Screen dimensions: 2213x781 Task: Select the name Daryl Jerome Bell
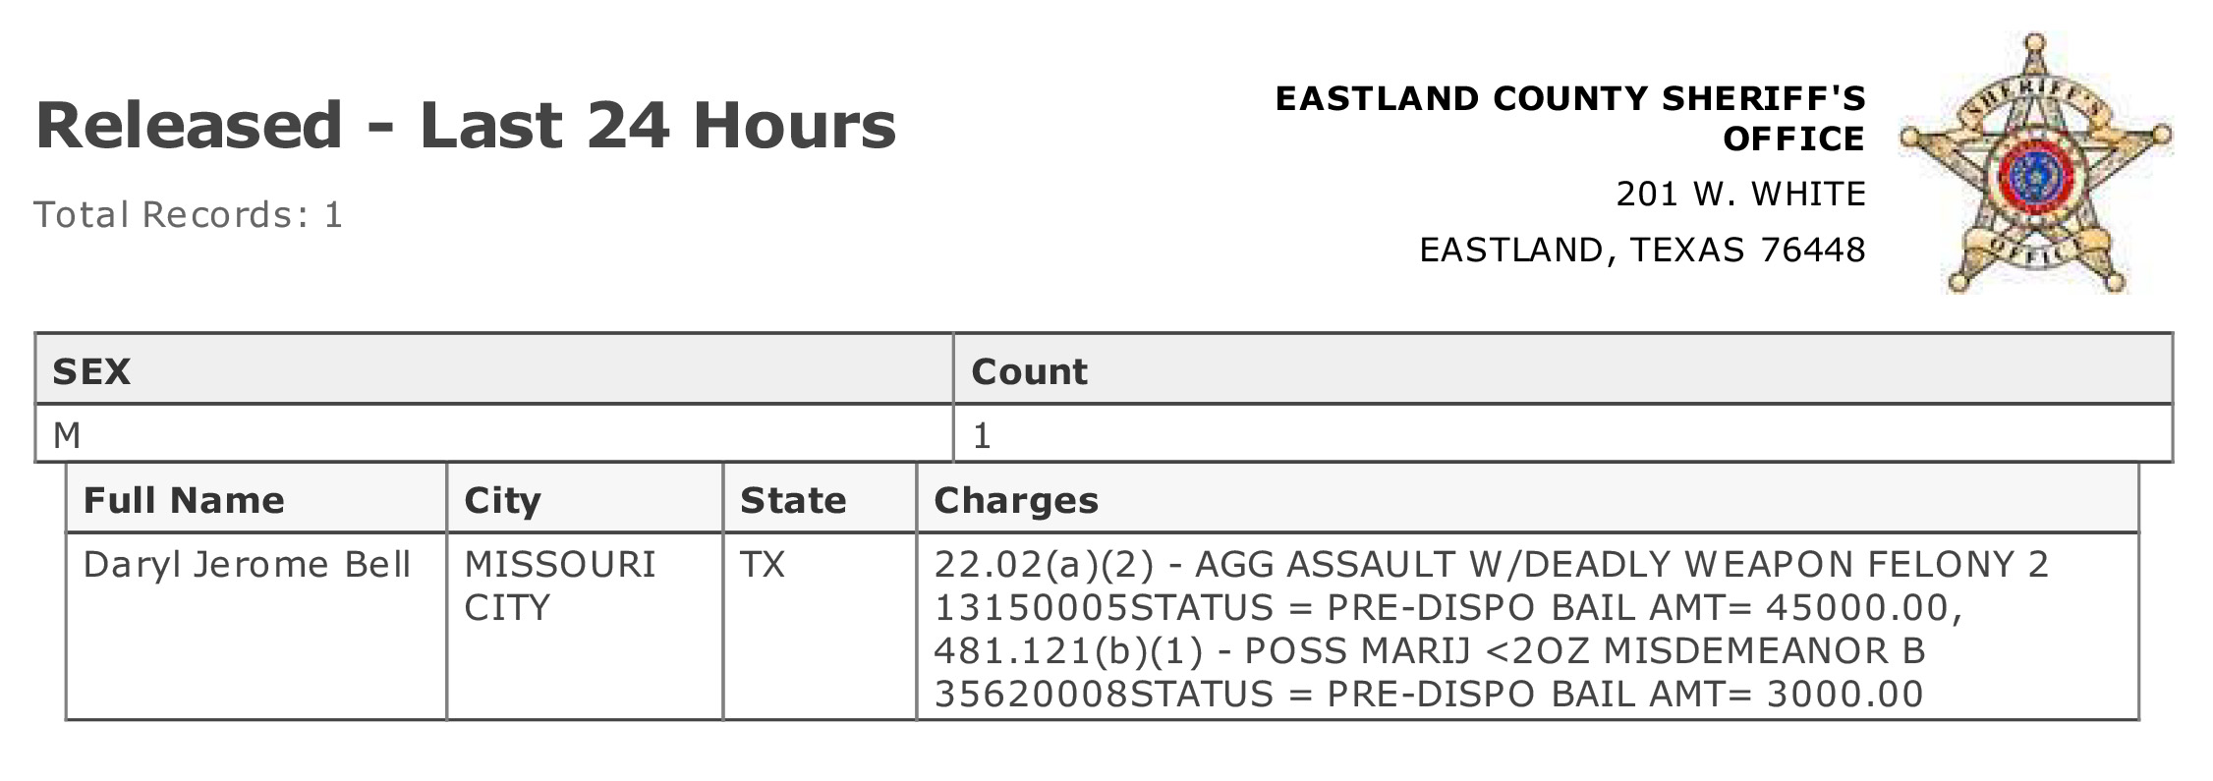[x=247, y=565]
